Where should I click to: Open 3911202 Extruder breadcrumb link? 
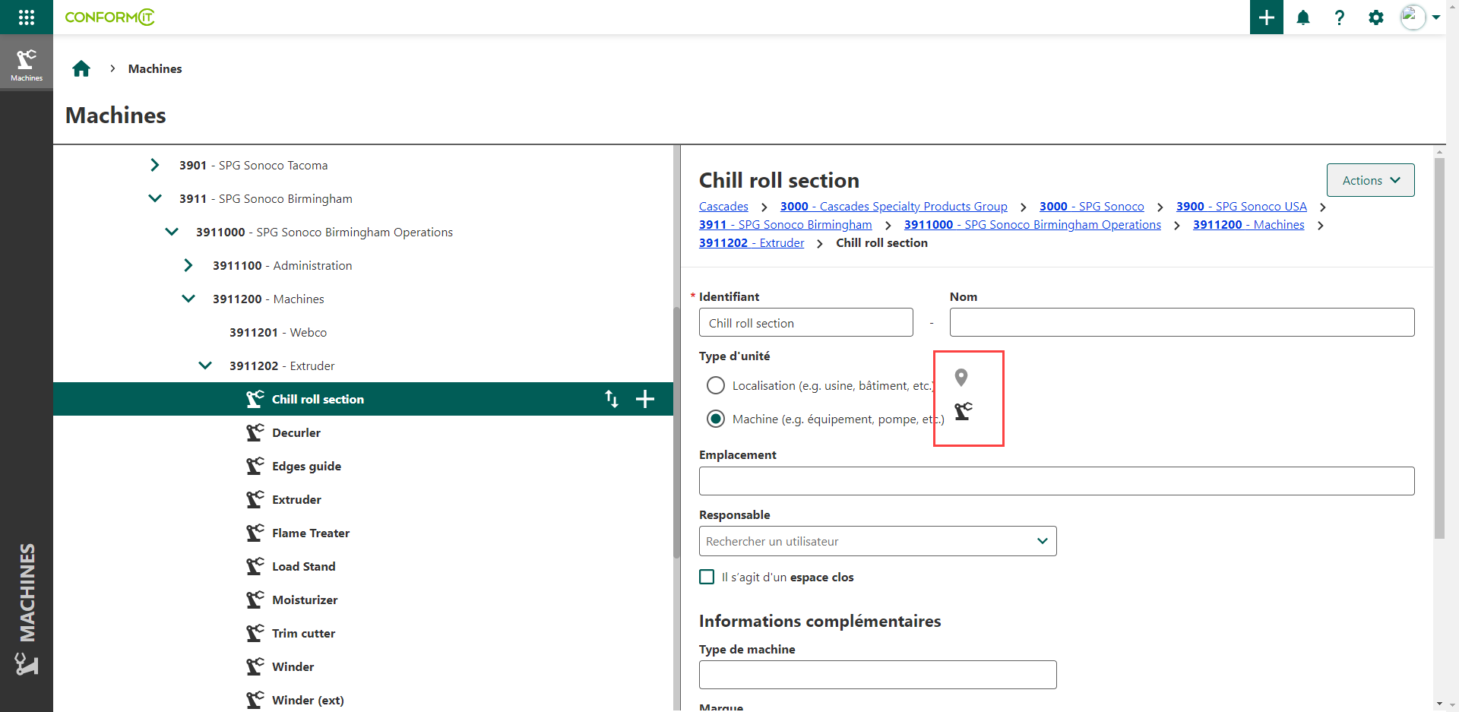[752, 243]
